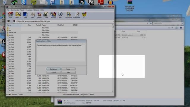Expand the WinRAR archive path dropdown
Viewport: 190px width, 107px height.
pyautogui.click(x=113, y=21)
